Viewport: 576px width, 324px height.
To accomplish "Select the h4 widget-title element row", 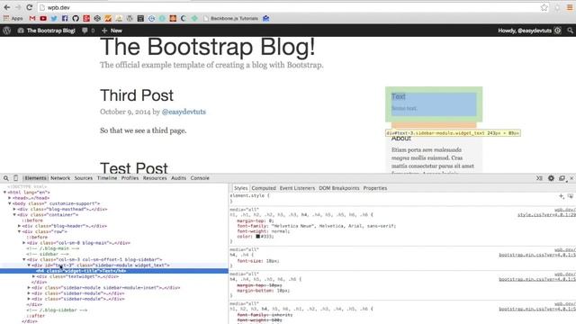I will pos(114,271).
